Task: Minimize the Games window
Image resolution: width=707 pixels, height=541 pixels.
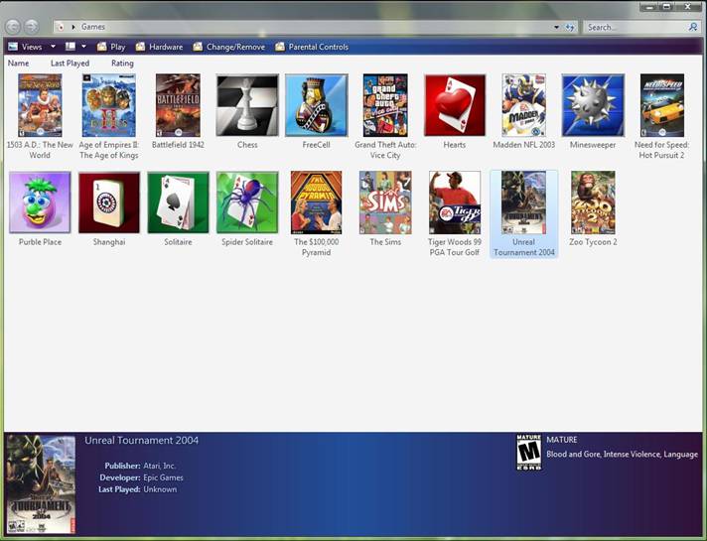Action: tap(649, 7)
